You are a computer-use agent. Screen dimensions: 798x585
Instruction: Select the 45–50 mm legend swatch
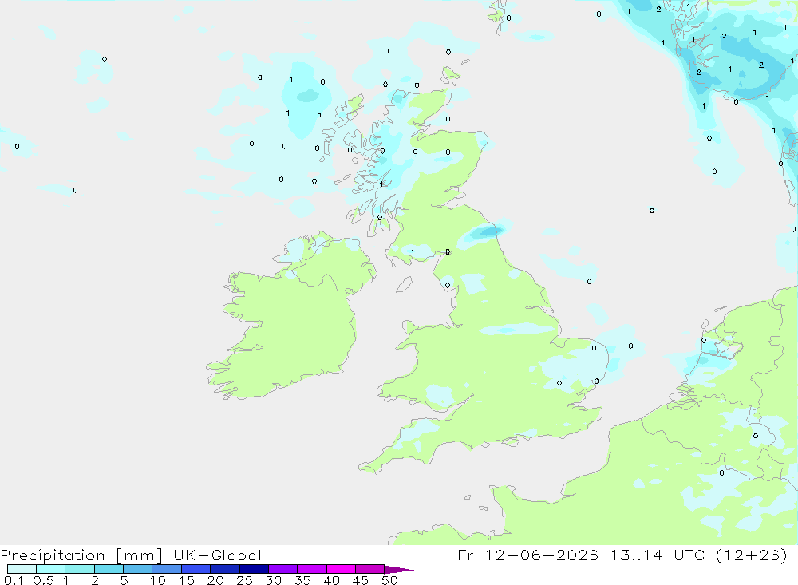click(x=370, y=569)
